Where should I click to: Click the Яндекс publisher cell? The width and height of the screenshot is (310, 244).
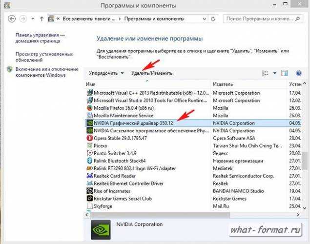pyautogui.click(x=221, y=153)
